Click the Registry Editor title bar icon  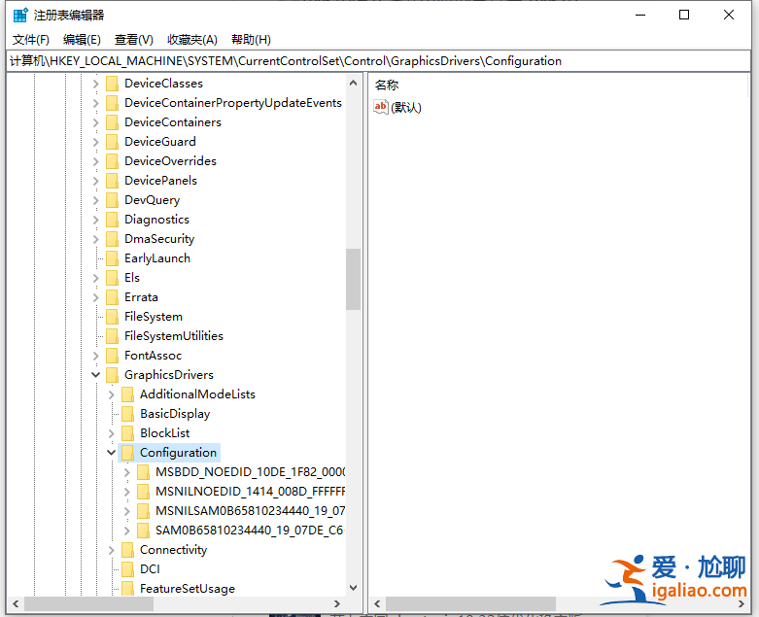point(20,16)
